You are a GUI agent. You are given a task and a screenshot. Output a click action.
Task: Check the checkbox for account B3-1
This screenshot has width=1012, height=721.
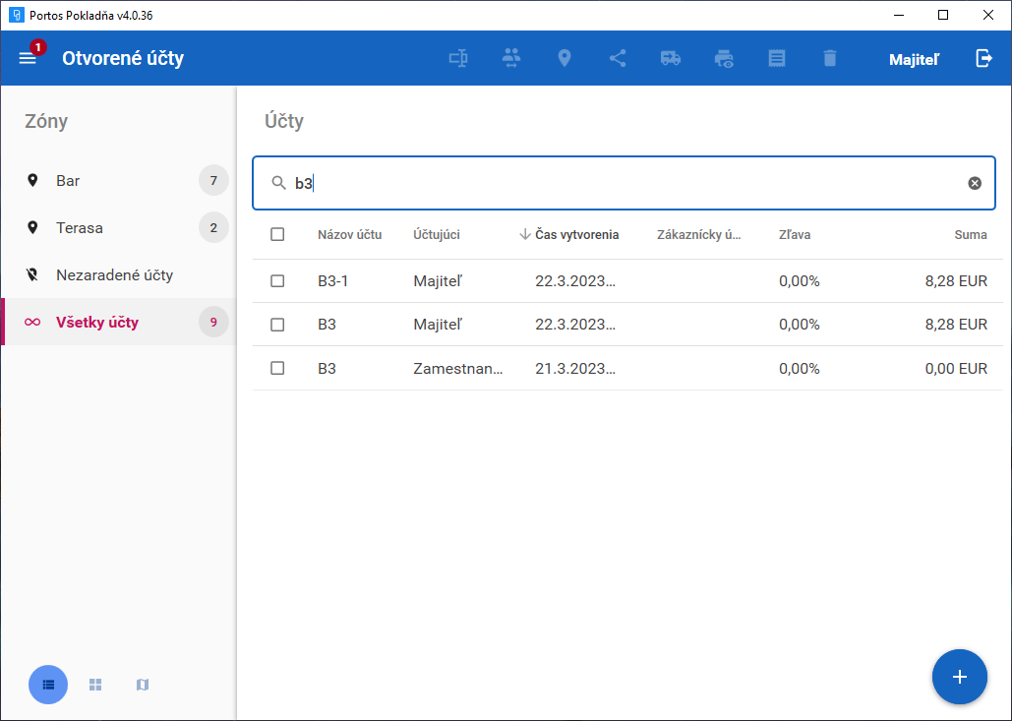click(277, 280)
